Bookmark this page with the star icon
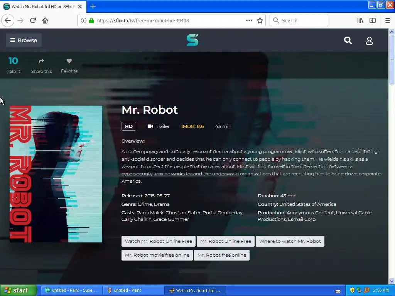395x296 pixels. (x=260, y=20)
